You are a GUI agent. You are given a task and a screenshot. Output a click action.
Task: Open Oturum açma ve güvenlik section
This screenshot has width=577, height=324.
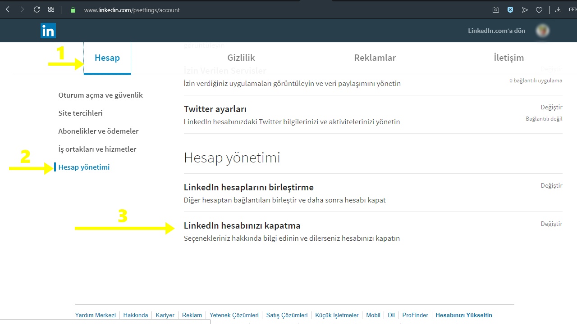(x=101, y=95)
